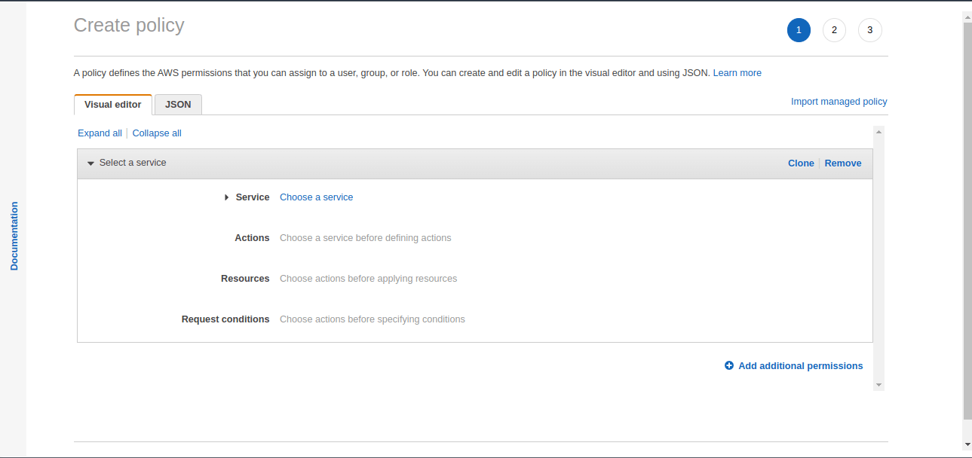Click the Request conditions label
Screen dimensions: 972x458
tap(225, 319)
